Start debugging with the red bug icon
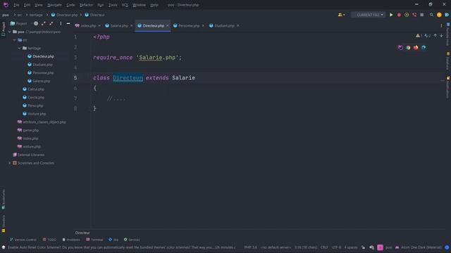Viewport: 451px width, 253px height. coord(399,15)
